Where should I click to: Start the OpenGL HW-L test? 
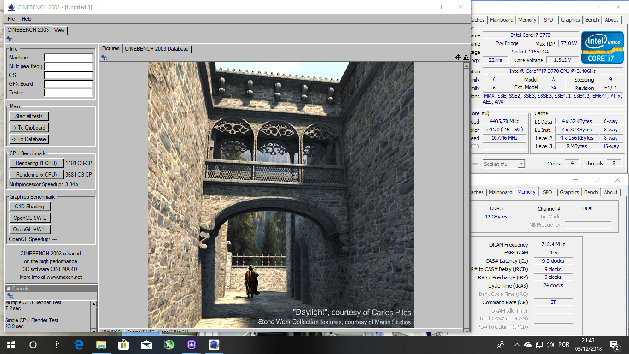(x=29, y=230)
